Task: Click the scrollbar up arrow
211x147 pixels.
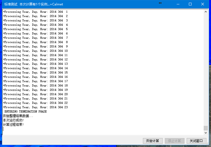Action: coord(206,12)
